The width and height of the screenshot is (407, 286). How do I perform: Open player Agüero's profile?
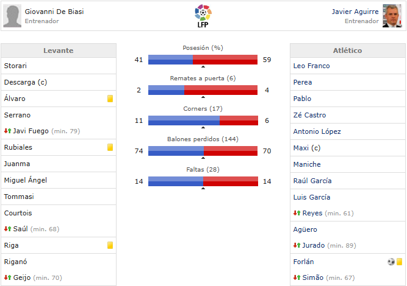(x=305, y=229)
